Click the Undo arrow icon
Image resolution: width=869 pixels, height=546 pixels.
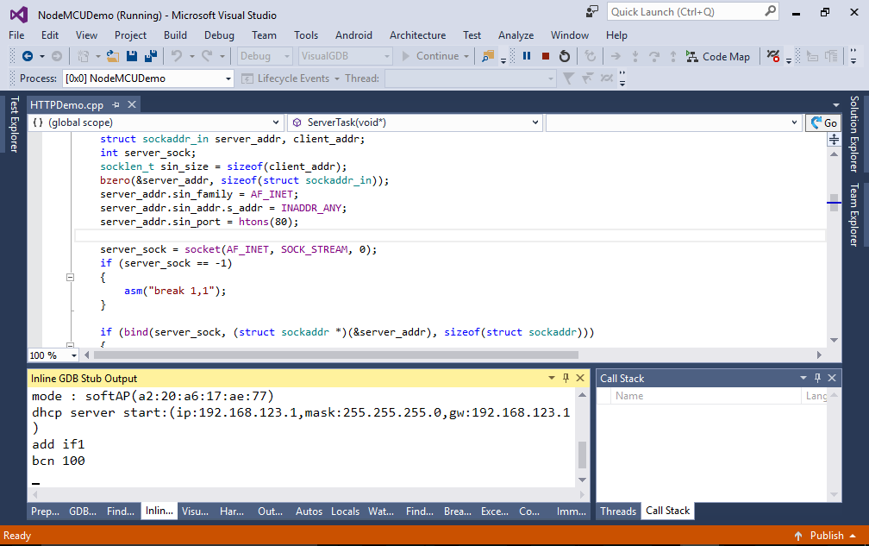click(177, 56)
